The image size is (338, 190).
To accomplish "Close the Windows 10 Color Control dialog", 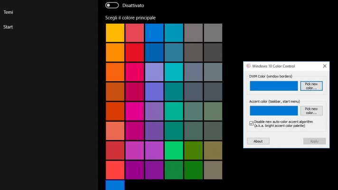I will (325, 66).
